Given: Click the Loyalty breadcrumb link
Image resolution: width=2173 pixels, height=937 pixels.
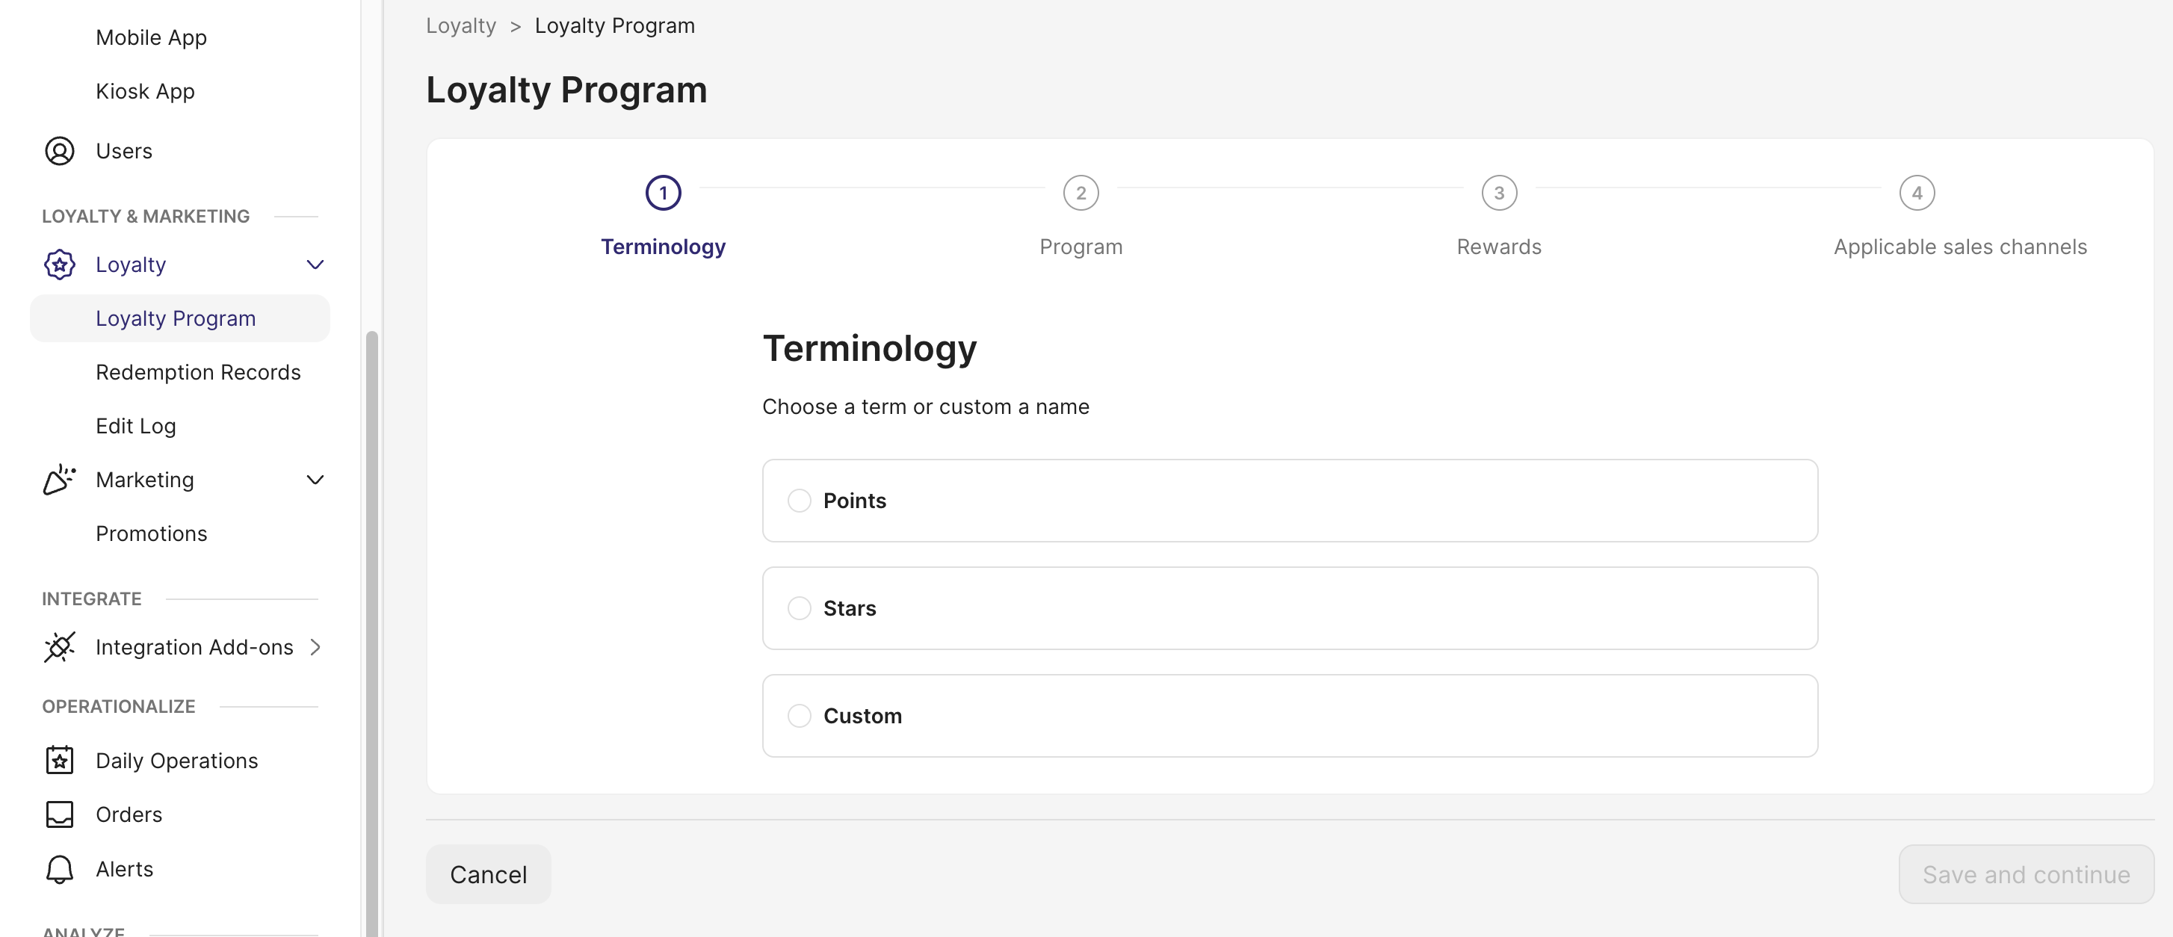Looking at the screenshot, I should point(460,25).
